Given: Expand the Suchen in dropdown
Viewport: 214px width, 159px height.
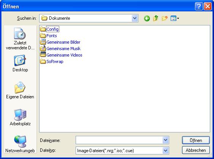Looking at the screenshot, I should pyautogui.click(x=135, y=18).
